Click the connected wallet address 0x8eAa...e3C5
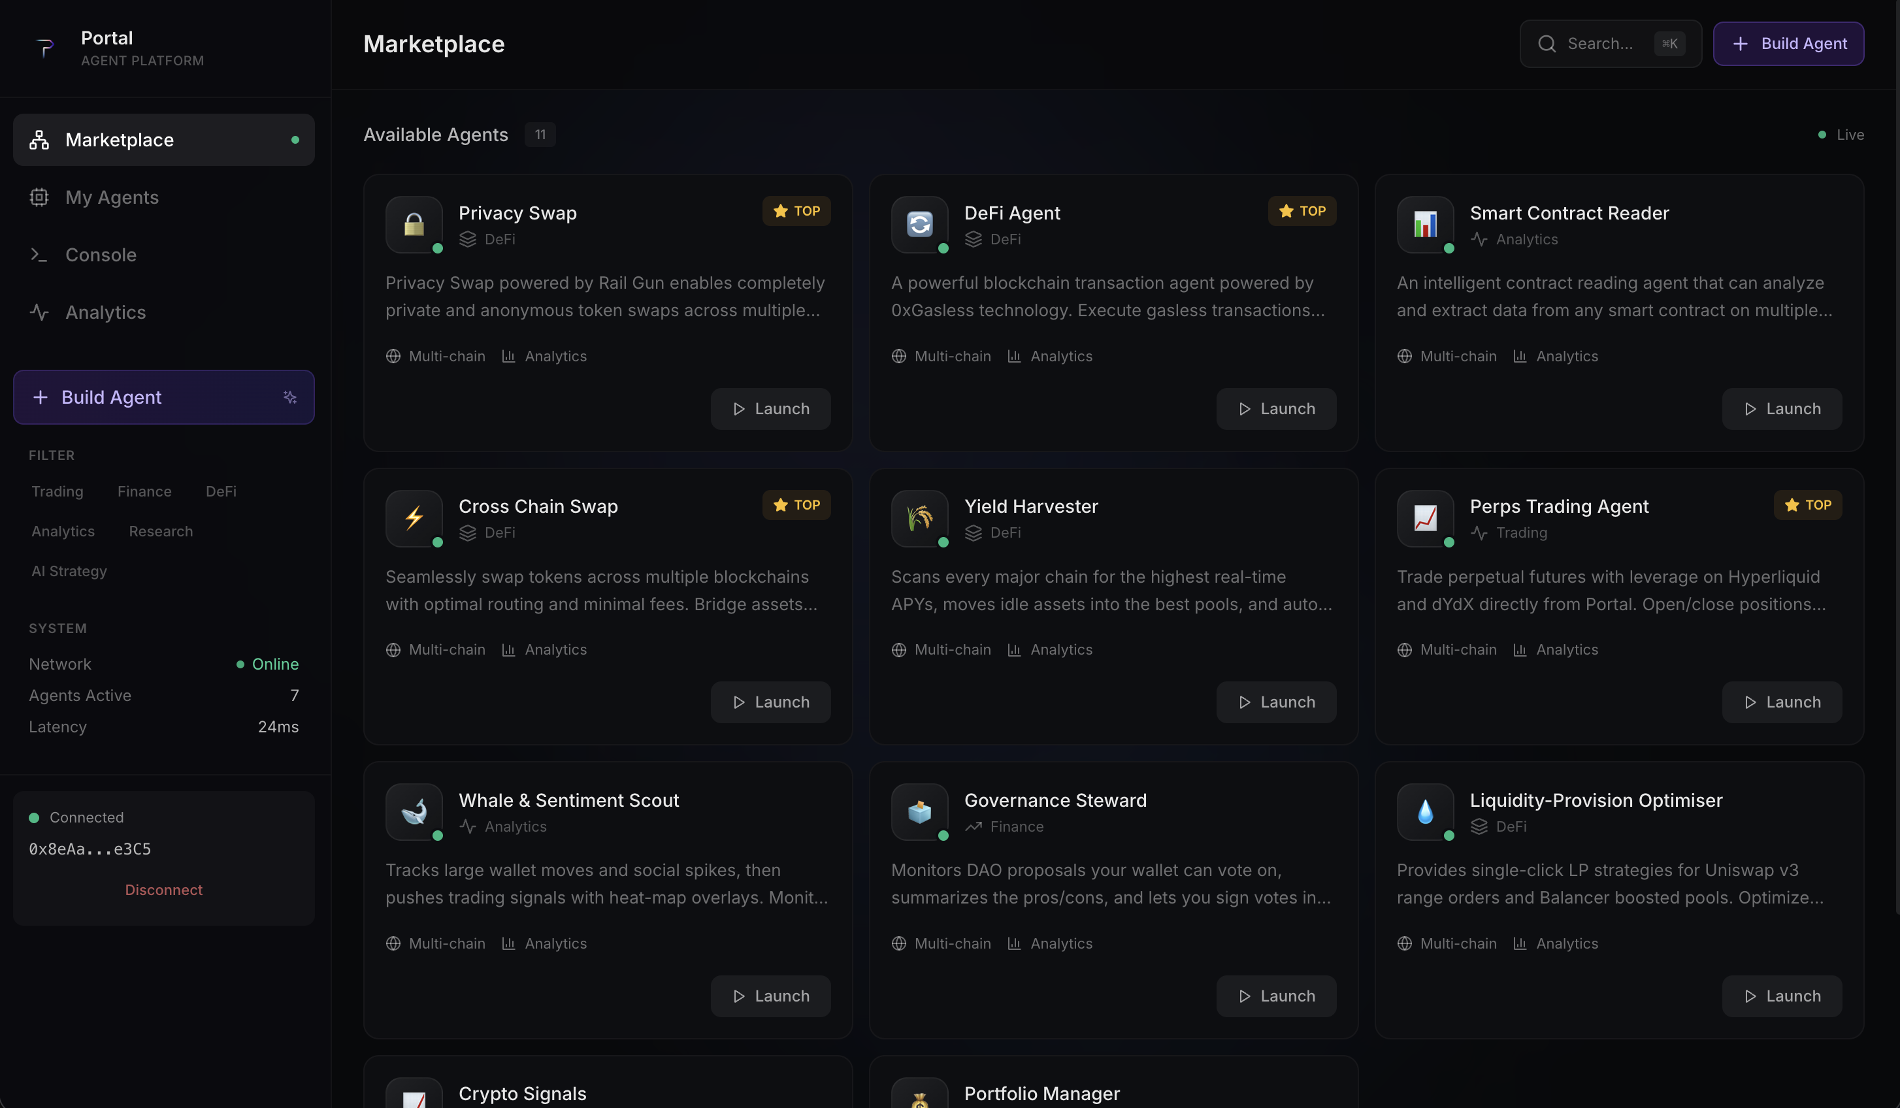Viewport: 1900px width, 1108px height. pyautogui.click(x=89, y=849)
